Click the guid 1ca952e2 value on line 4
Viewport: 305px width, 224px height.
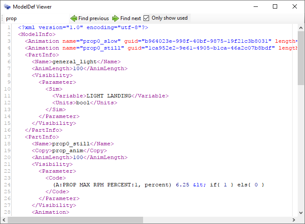210,48
